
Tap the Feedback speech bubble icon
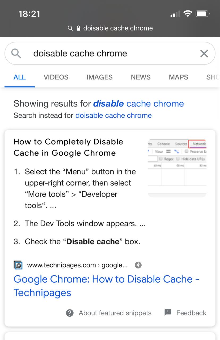click(168, 312)
